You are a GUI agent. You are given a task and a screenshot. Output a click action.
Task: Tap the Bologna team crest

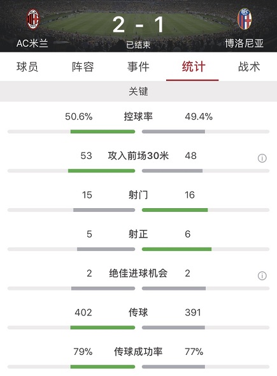point(245,19)
